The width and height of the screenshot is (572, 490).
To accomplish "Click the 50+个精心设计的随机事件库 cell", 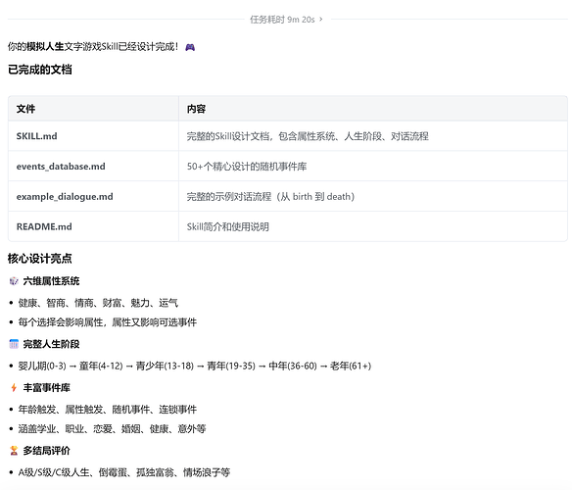I will (373, 167).
